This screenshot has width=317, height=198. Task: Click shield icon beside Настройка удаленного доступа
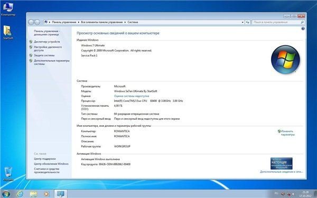31,47
